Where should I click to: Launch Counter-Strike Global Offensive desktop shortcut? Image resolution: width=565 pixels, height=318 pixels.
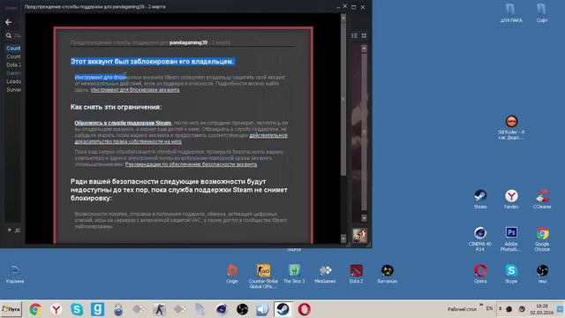[263, 276]
